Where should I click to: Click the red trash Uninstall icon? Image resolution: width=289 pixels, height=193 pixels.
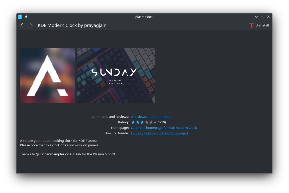coord(251,25)
